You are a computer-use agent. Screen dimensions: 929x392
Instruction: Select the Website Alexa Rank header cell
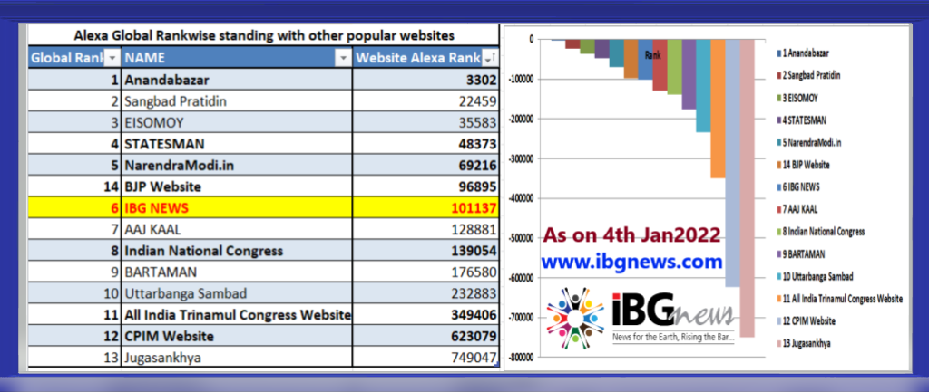click(426, 57)
